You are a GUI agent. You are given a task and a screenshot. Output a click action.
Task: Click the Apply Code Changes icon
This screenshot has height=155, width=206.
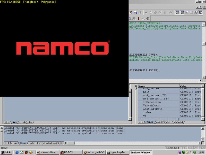(140, 12)
